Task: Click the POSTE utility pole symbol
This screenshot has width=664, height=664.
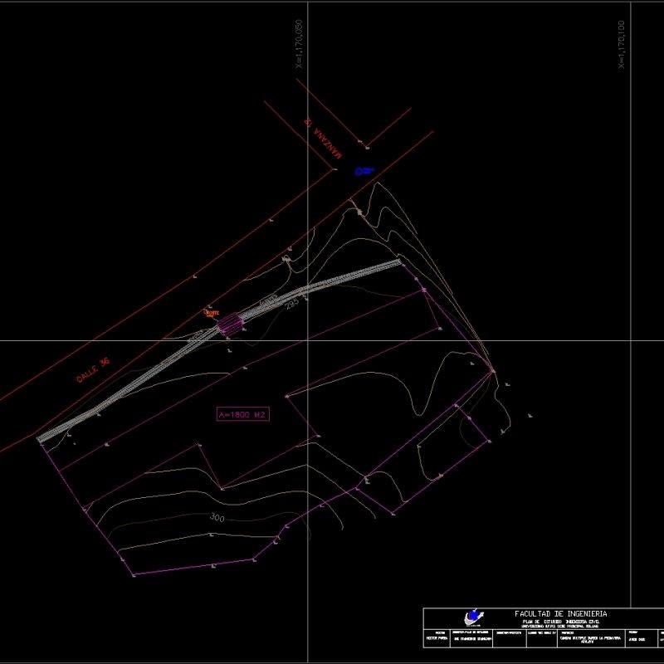Action: coord(211,312)
